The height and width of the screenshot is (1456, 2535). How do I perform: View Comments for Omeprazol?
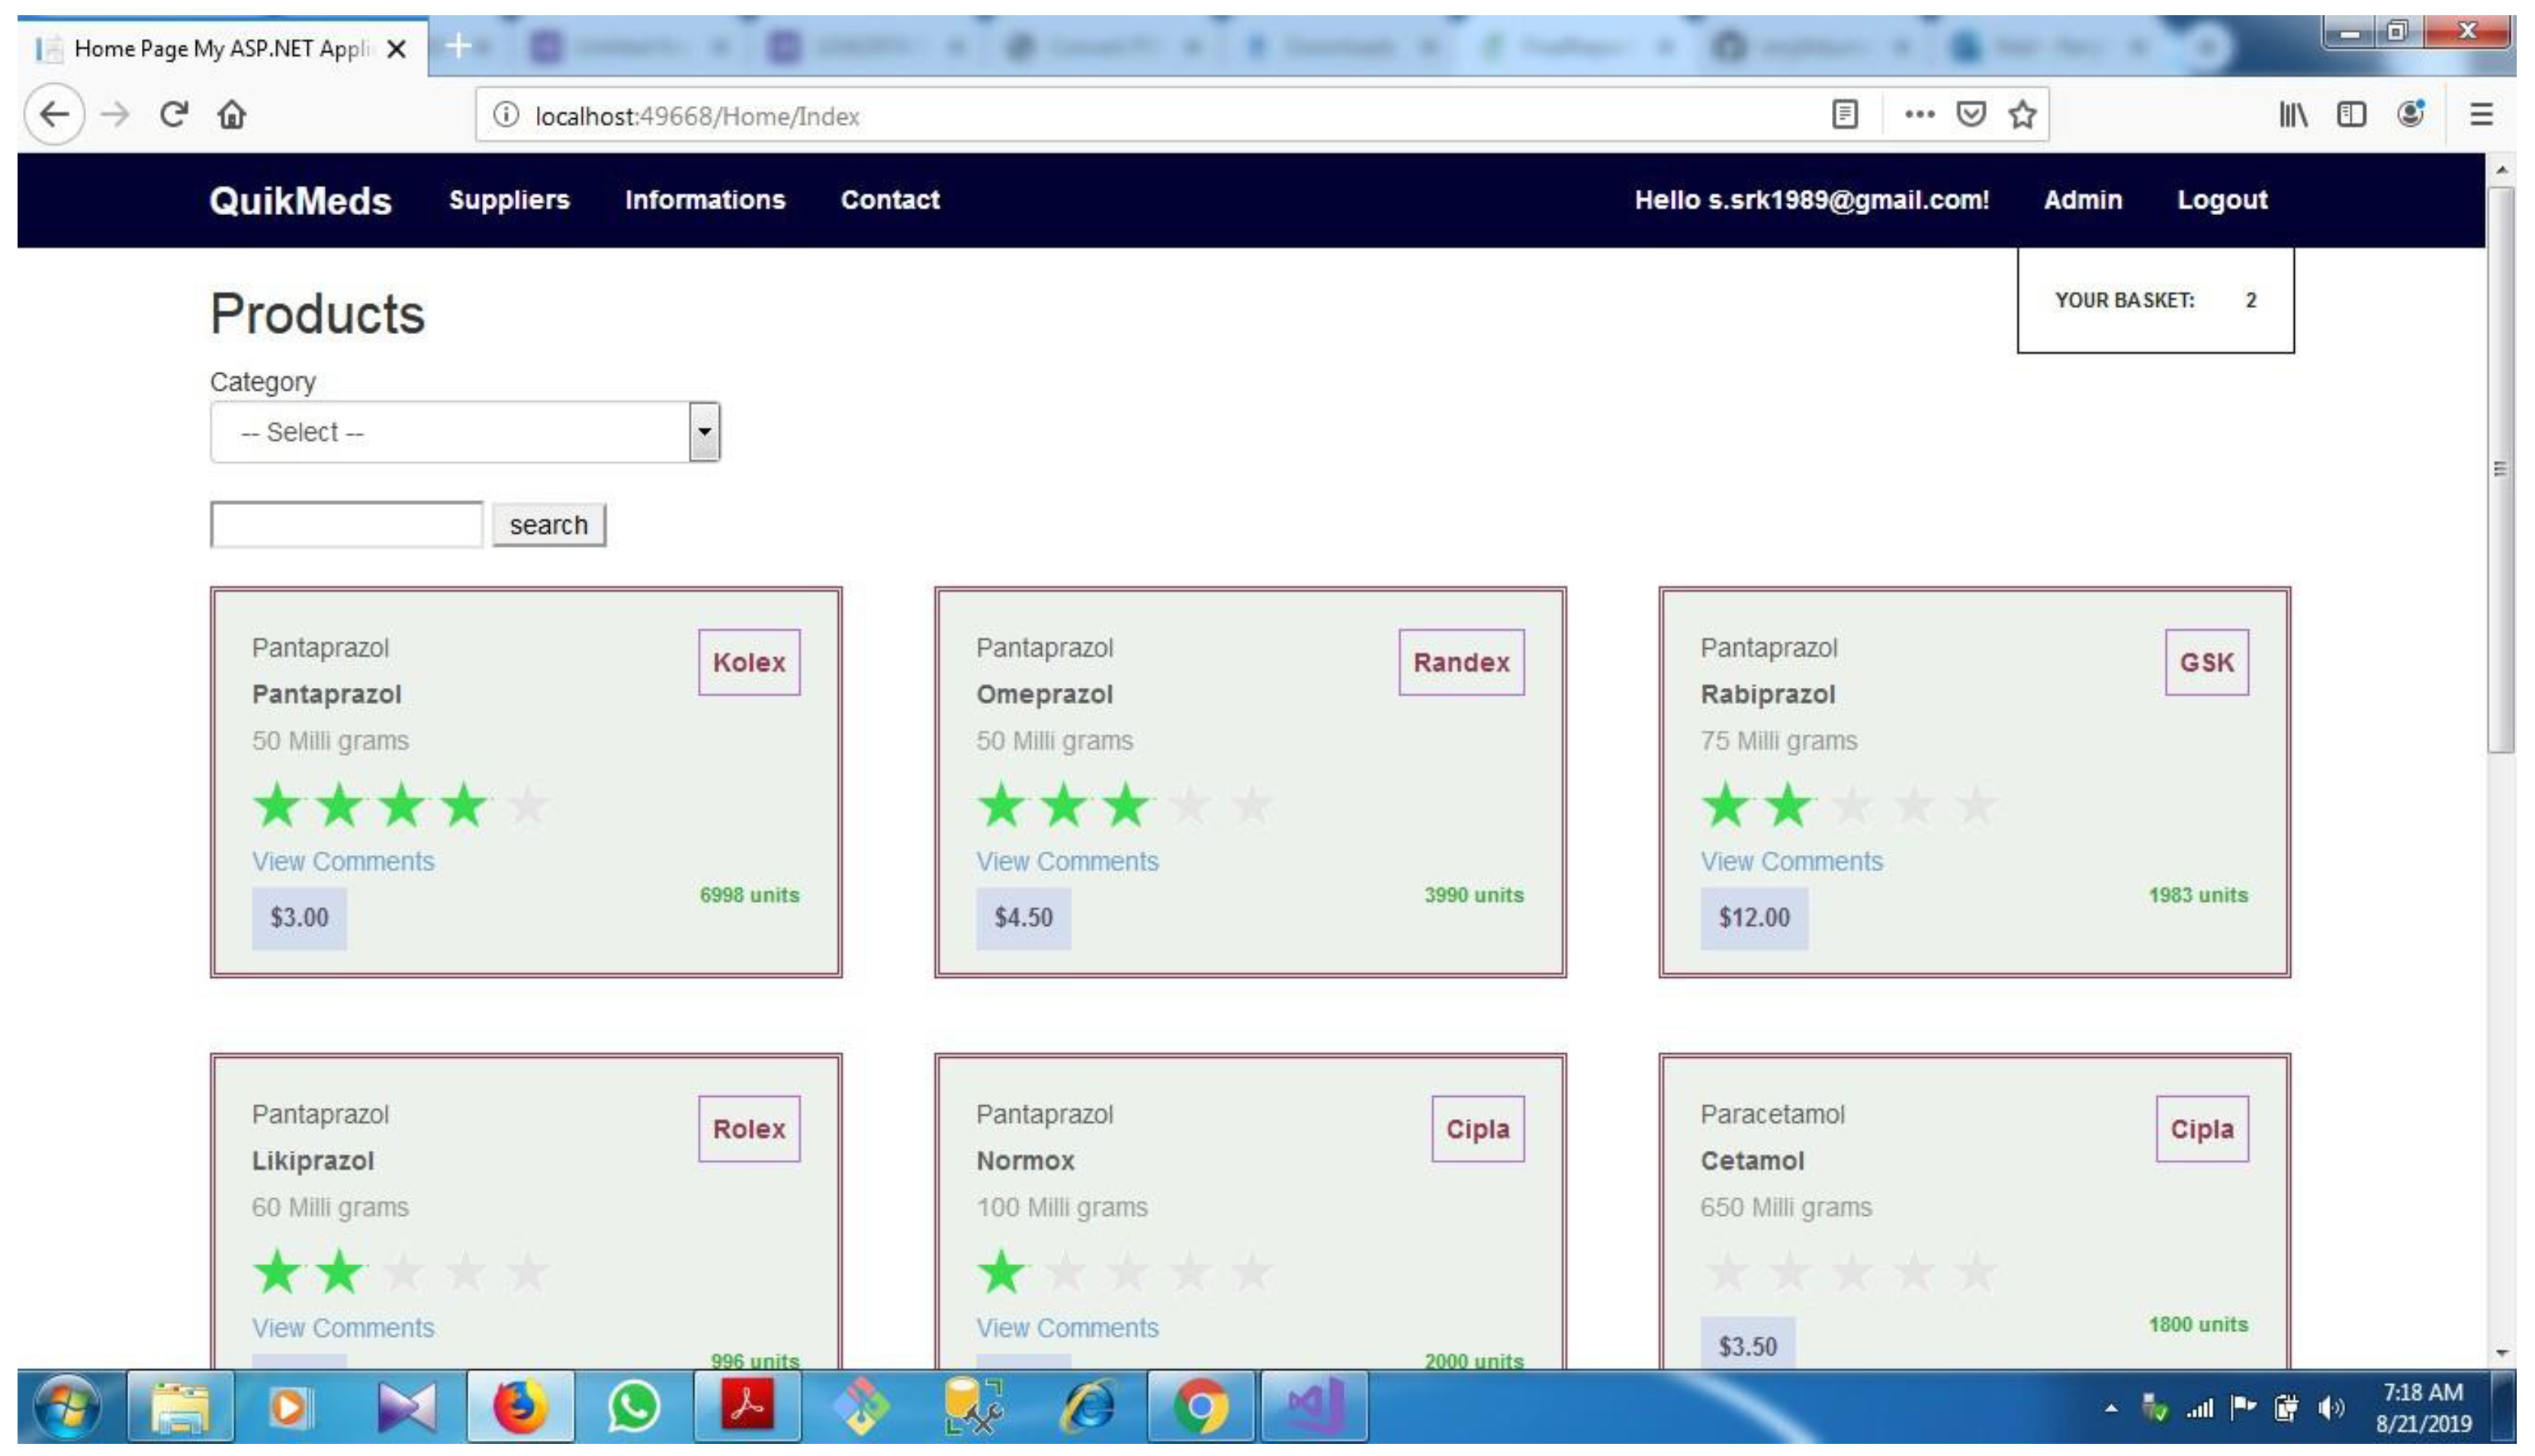coord(1067,861)
